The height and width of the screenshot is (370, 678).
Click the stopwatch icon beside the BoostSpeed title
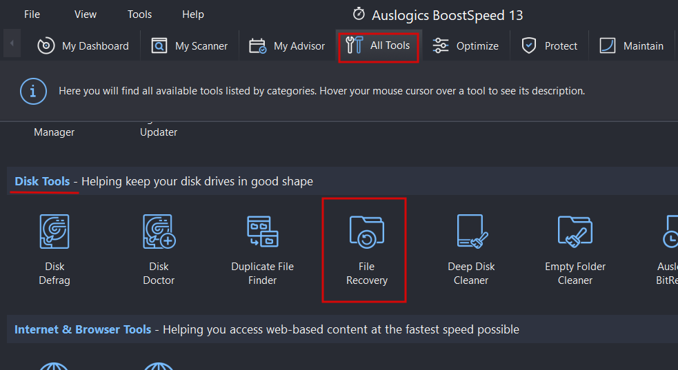[359, 14]
